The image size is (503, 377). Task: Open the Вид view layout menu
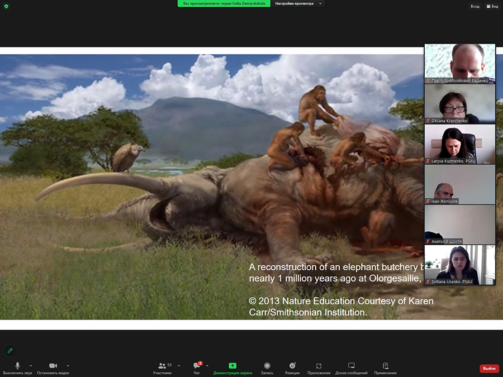(x=492, y=6)
